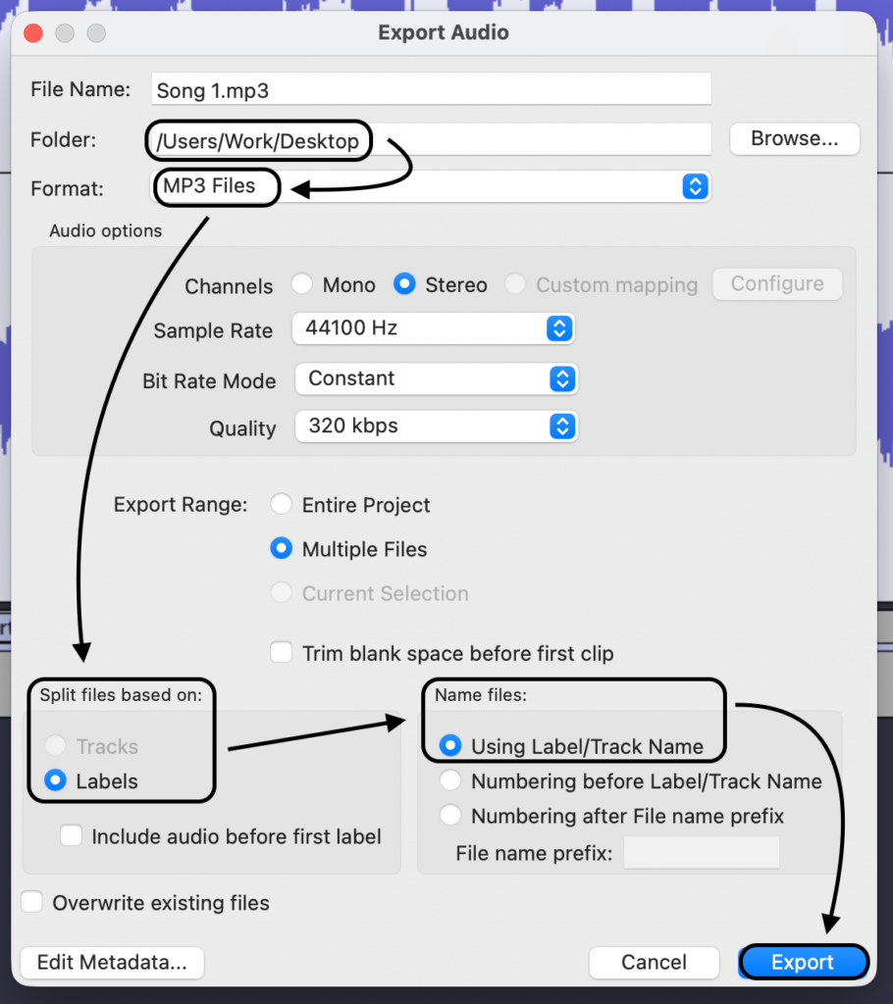This screenshot has width=893, height=1004.
Task: Choose Numbering before Label/Track Name
Action: tap(450, 781)
